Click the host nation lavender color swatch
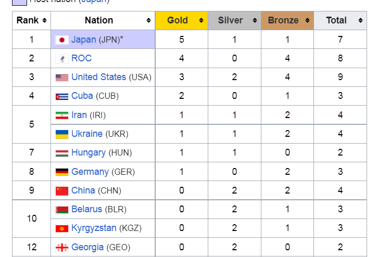The width and height of the screenshot is (377, 257). coord(19,2)
